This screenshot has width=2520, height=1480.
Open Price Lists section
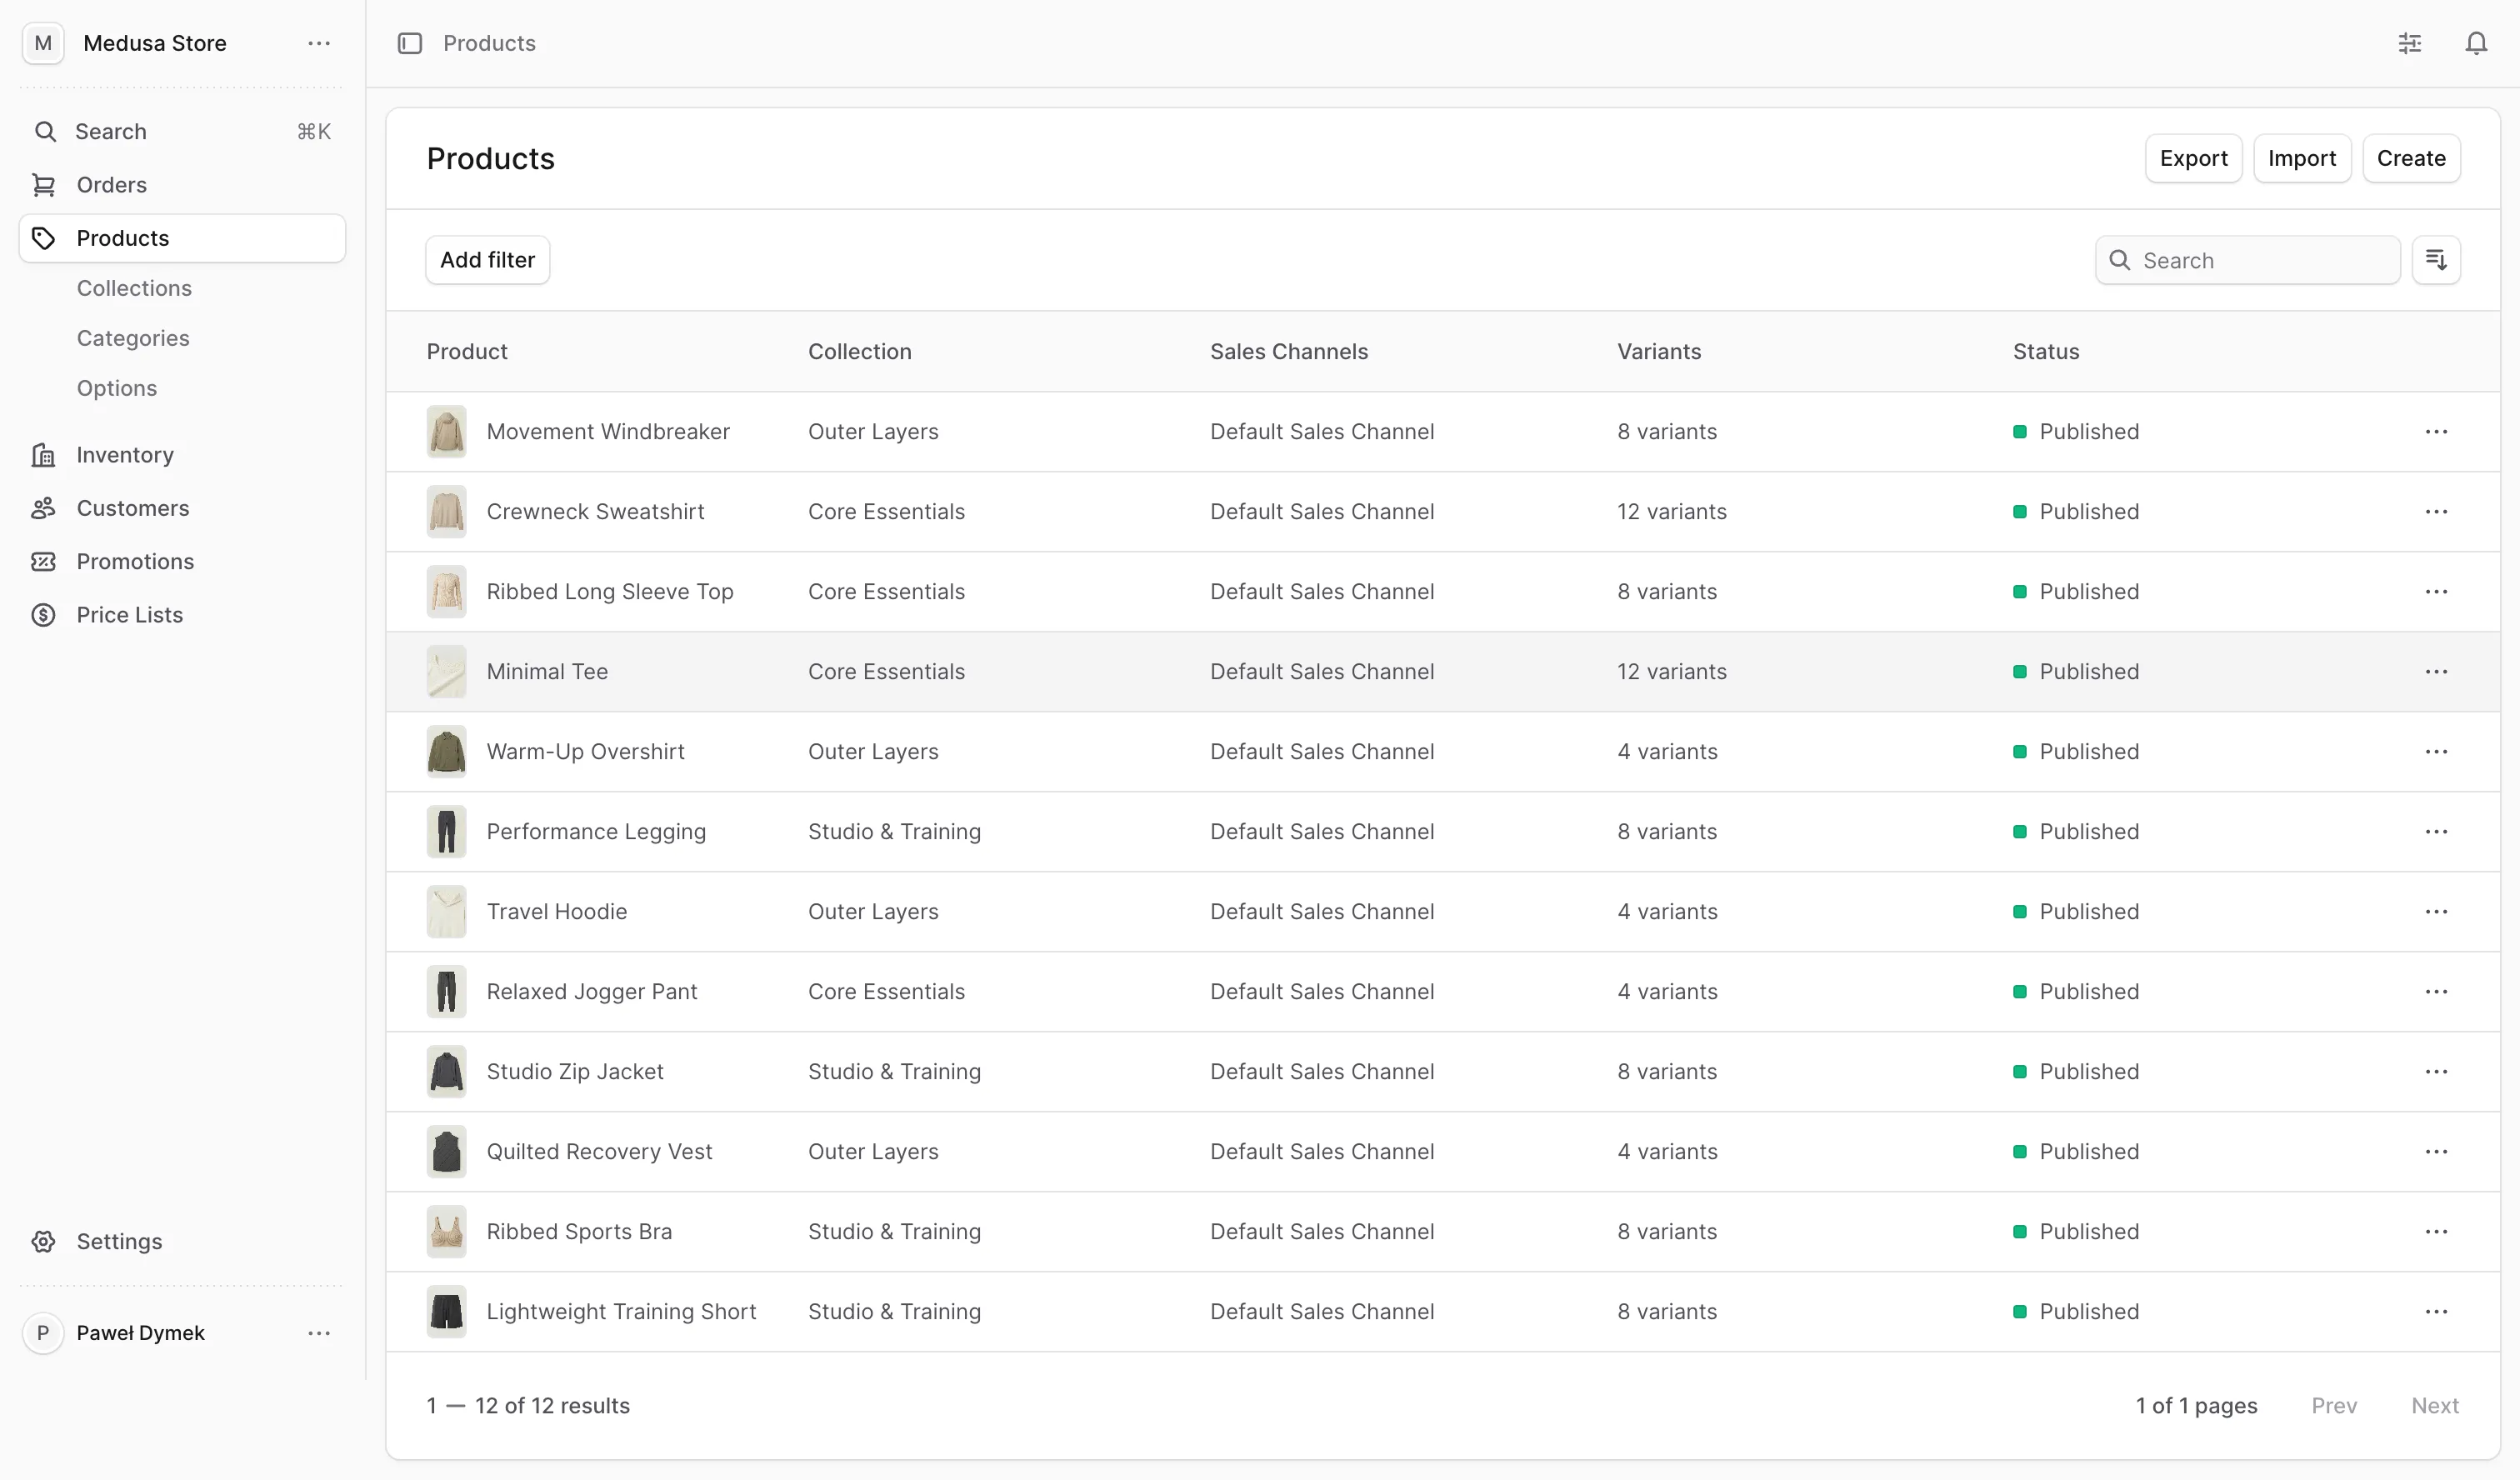coord(182,615)
